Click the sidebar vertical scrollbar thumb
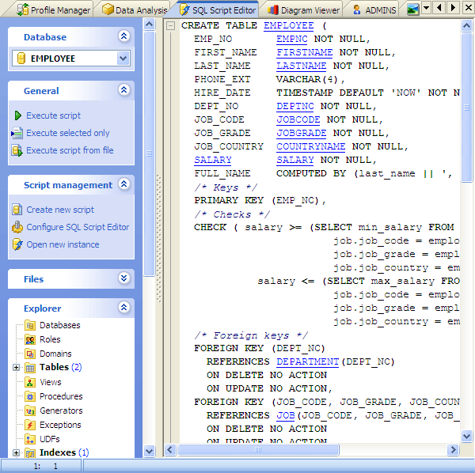This screenshot has width=475, height=473. [149, 153]
